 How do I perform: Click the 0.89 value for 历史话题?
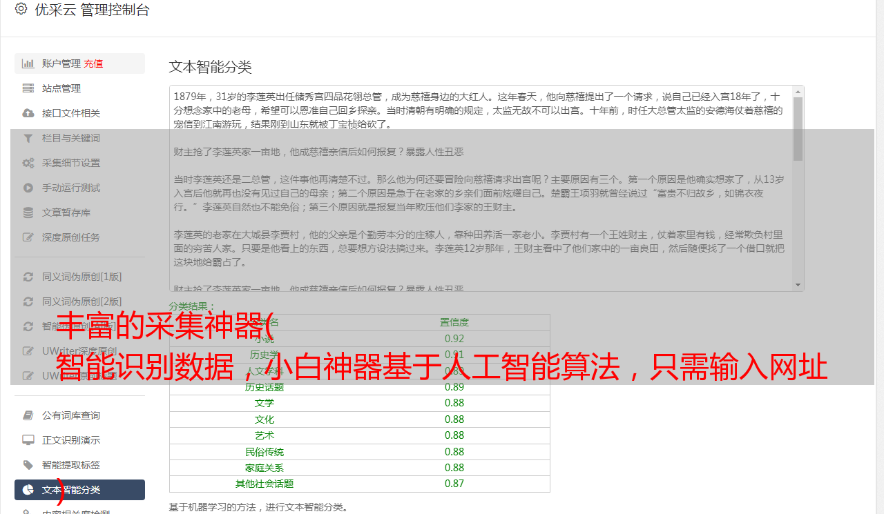coord(454,387)
